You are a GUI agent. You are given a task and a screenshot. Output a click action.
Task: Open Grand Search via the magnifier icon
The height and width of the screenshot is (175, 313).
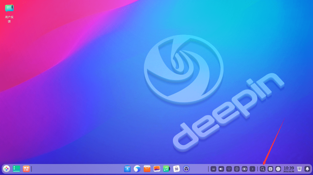tap(262, 169)
